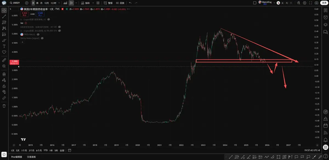Select the 周 (weekly) interval
The width and height of the screenshot is (329, 160).
[x=37, y=3]
